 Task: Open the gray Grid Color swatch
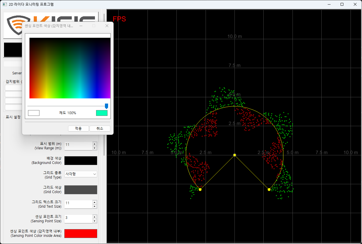tap(81, 190)
